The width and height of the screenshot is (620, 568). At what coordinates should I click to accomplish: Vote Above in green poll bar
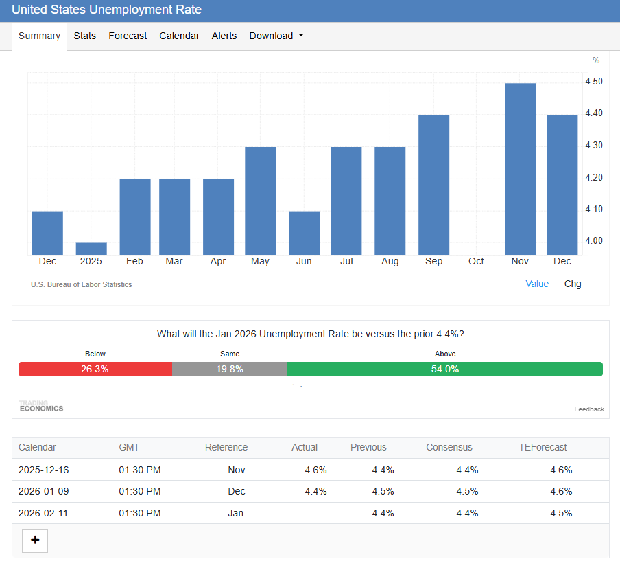click(x=444, y=369)
